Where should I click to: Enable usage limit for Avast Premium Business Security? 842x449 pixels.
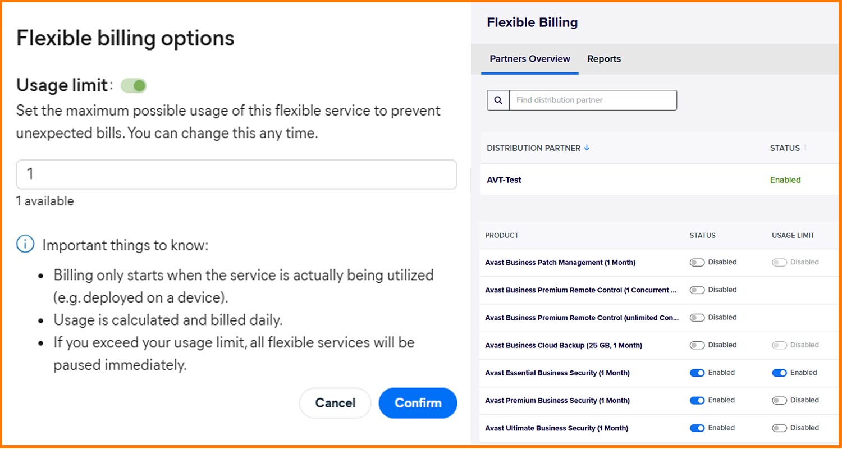click(x=780, y=400)
